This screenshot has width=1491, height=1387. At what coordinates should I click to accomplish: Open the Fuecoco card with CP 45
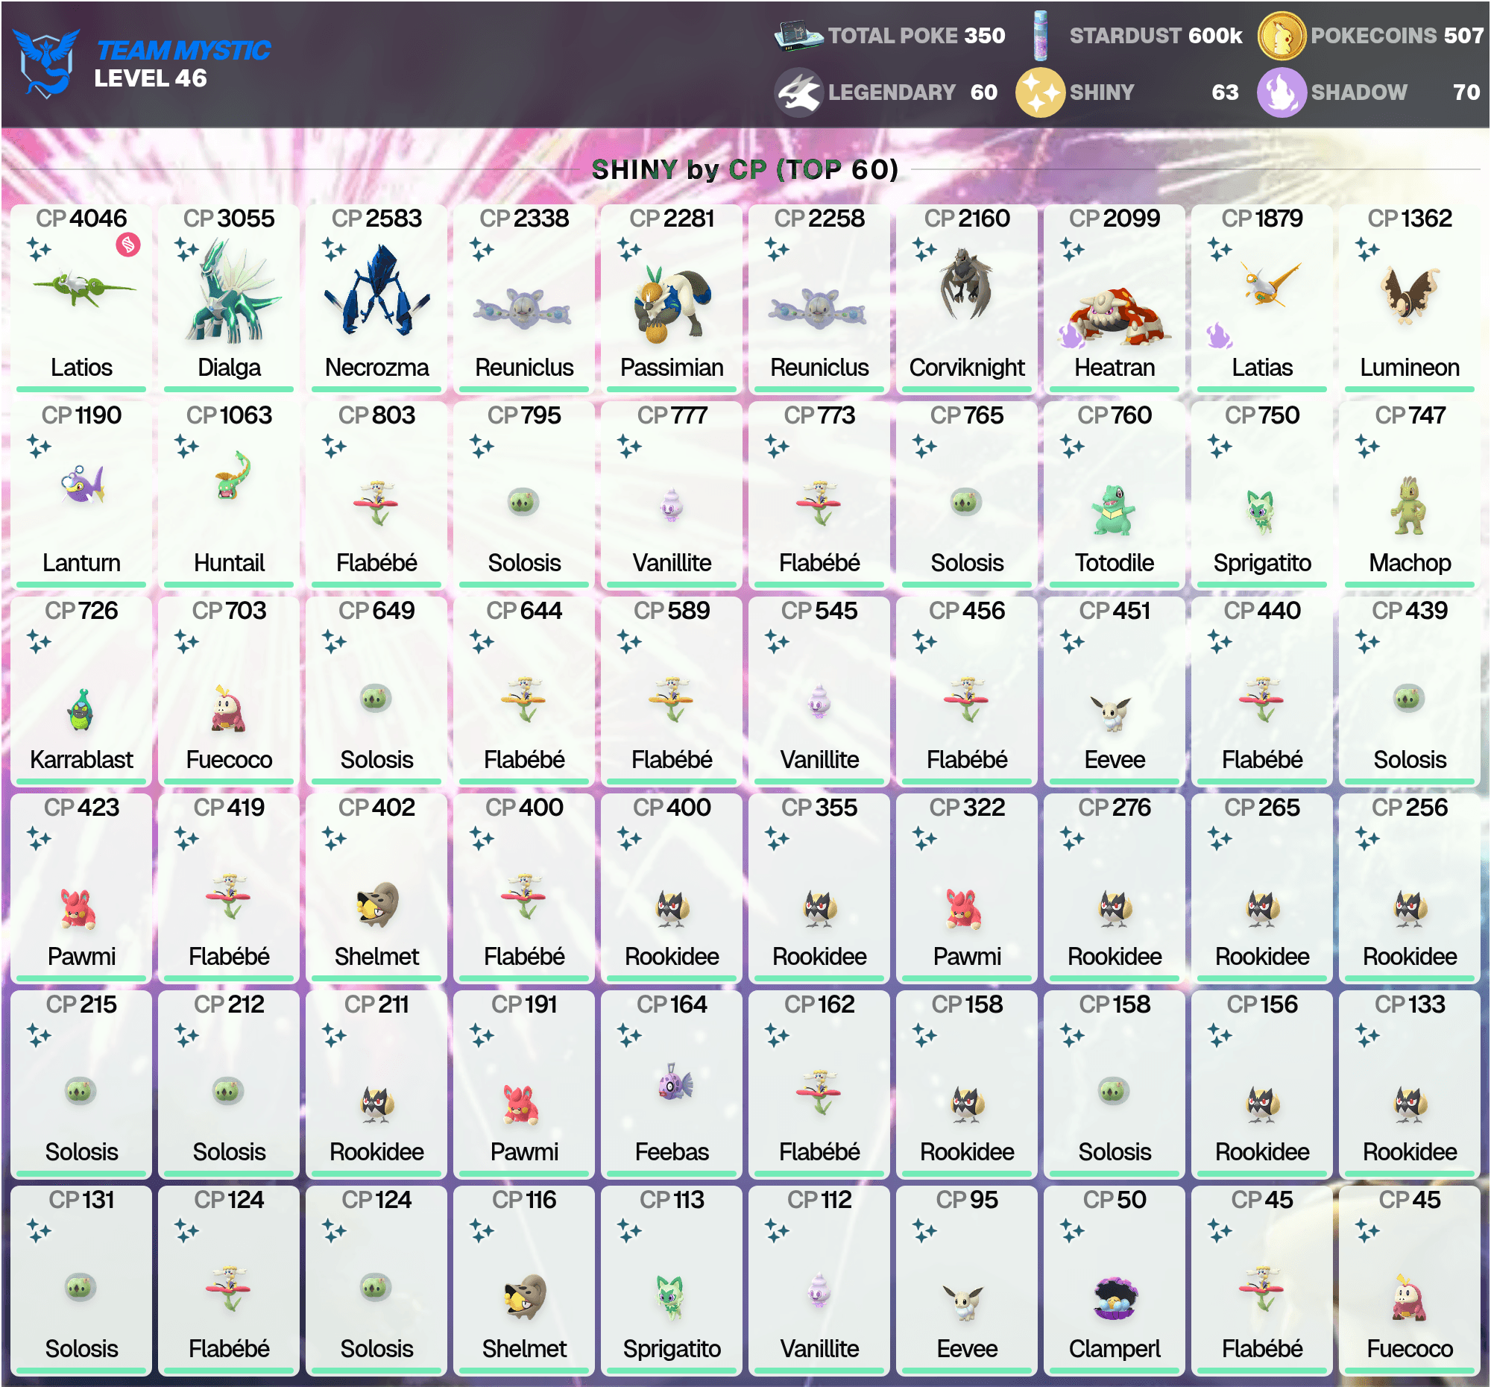1409,1280
